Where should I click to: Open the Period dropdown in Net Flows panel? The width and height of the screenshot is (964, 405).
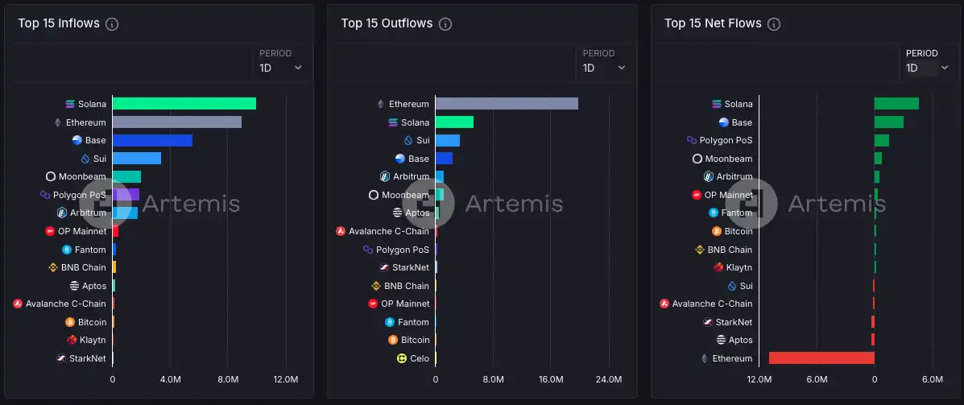tap(927, 68)
